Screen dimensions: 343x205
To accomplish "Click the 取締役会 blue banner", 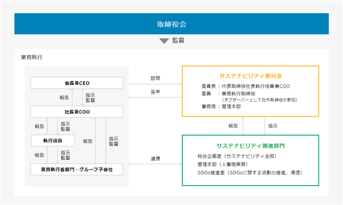I will 171,24.
